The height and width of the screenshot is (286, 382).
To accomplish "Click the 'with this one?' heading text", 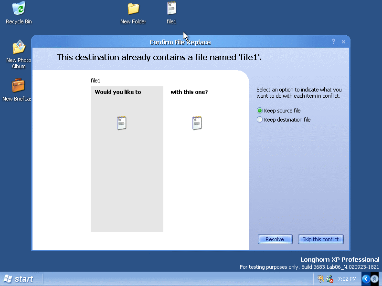I will [x=189, y=92].
